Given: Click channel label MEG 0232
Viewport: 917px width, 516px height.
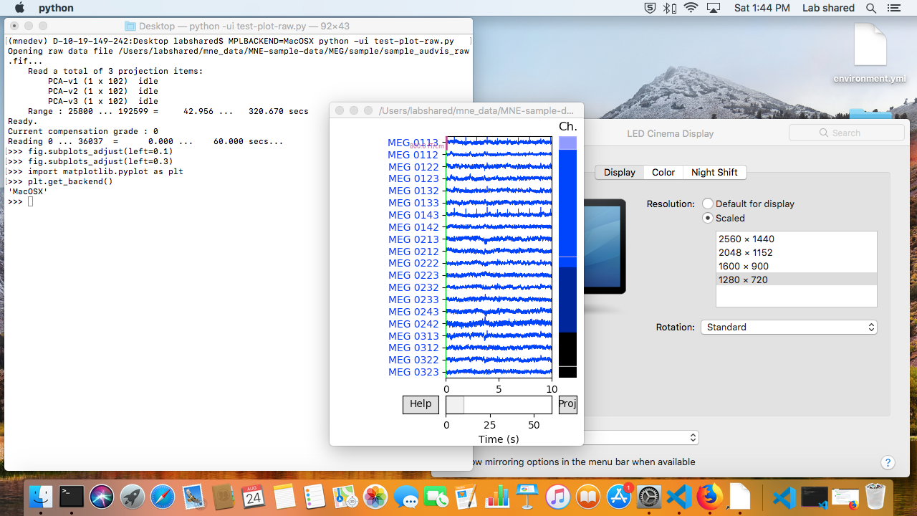Looking at the screenshot, I should [413, 287].
